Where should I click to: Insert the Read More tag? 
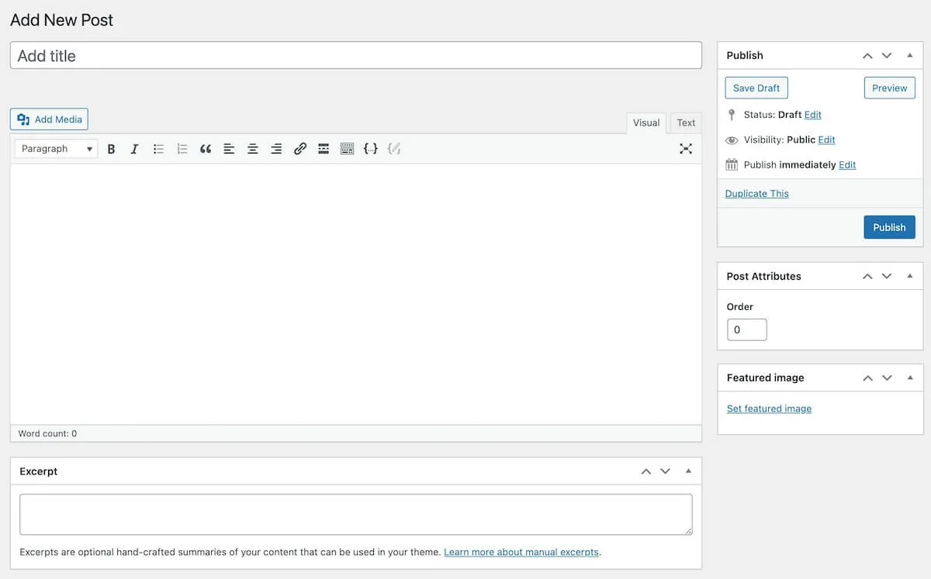tap(324, 148)
